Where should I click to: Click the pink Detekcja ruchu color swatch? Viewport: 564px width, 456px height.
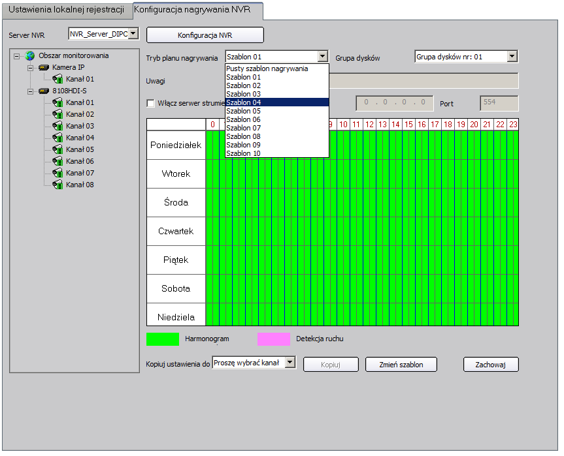[274, 339]
